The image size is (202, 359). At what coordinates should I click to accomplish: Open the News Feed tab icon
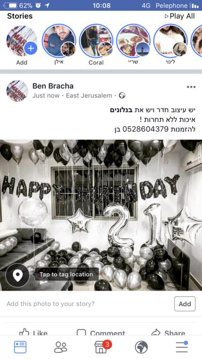pos(20,347)
